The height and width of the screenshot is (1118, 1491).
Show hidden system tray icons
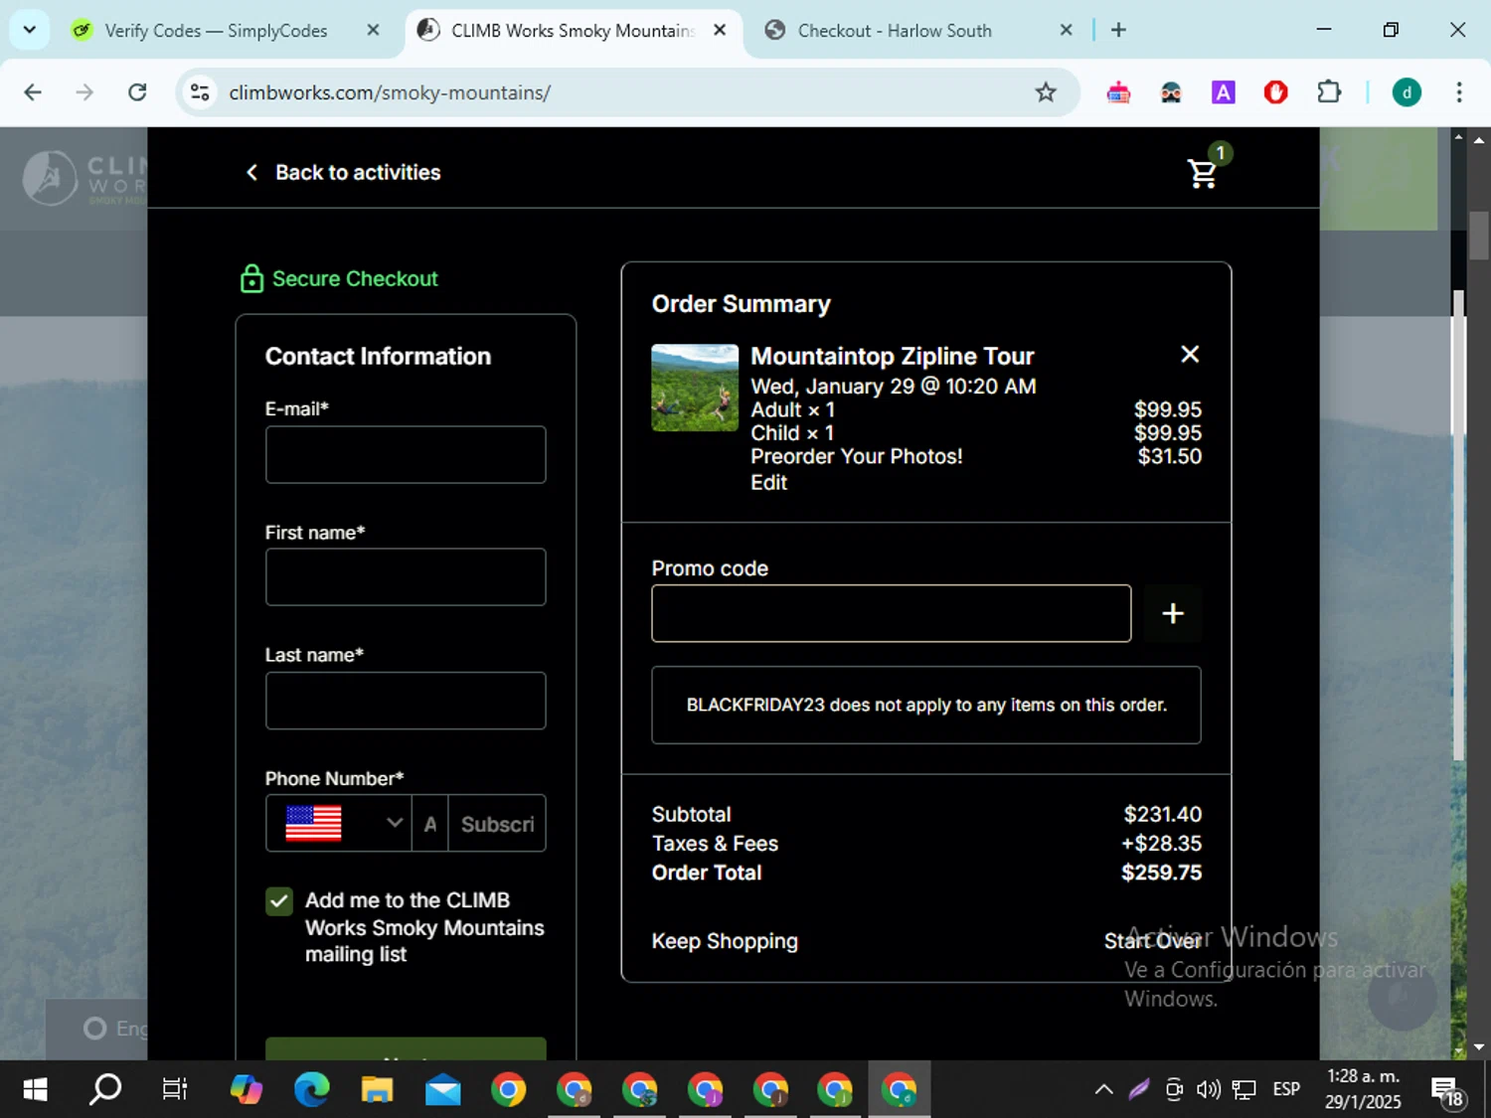pos(1103,1090)
